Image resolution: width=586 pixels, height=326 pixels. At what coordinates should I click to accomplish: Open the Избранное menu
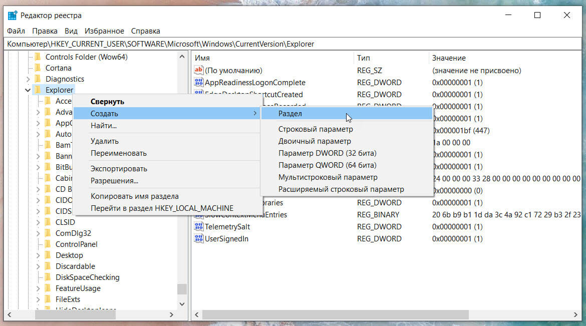coord(104,31)
